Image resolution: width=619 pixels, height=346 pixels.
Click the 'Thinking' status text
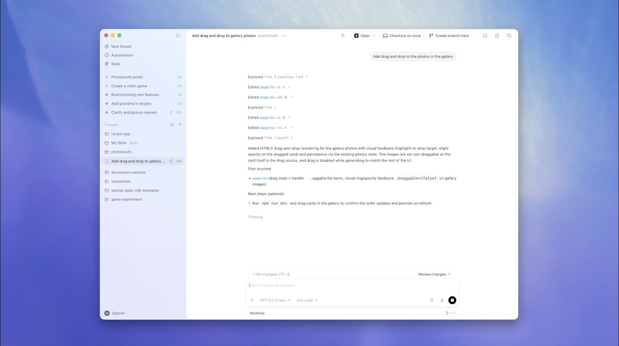click(255, 217)
